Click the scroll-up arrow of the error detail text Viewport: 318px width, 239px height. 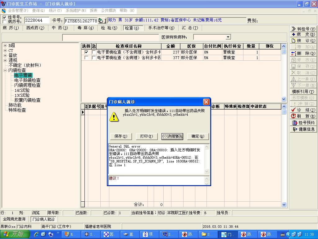click(x=207, y=147)
